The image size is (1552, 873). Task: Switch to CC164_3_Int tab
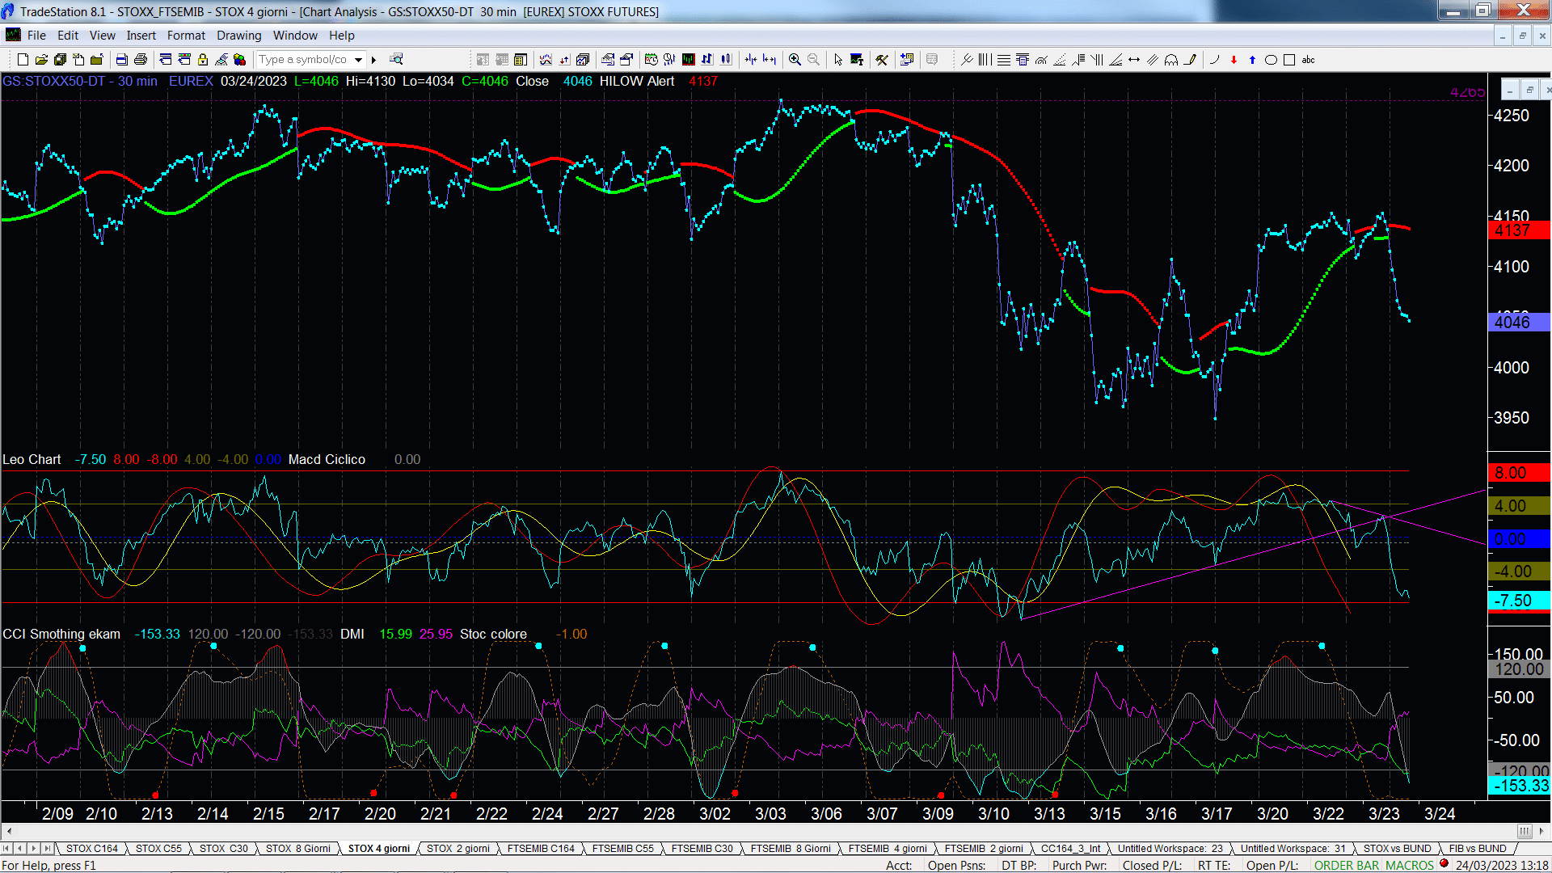pyautogui.click(x=1070, y=849)
